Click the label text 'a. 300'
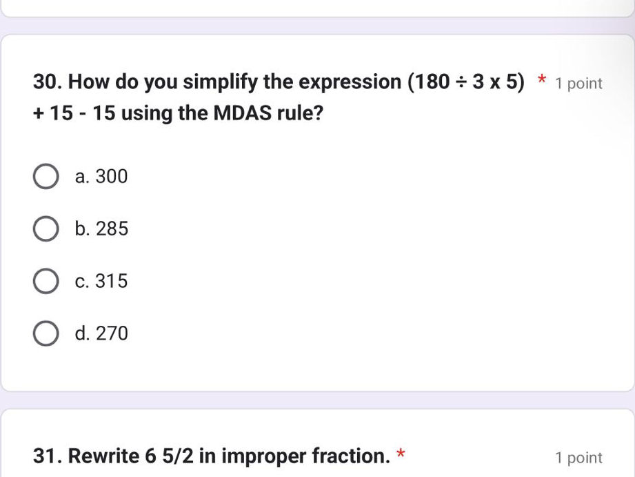The image size is (635, 477). 101,176
